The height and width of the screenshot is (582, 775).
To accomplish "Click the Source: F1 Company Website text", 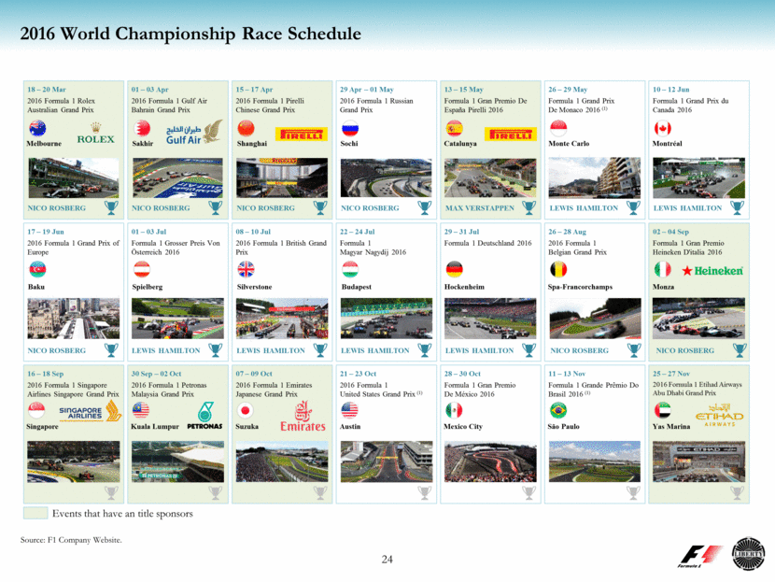I will point(71,539).
